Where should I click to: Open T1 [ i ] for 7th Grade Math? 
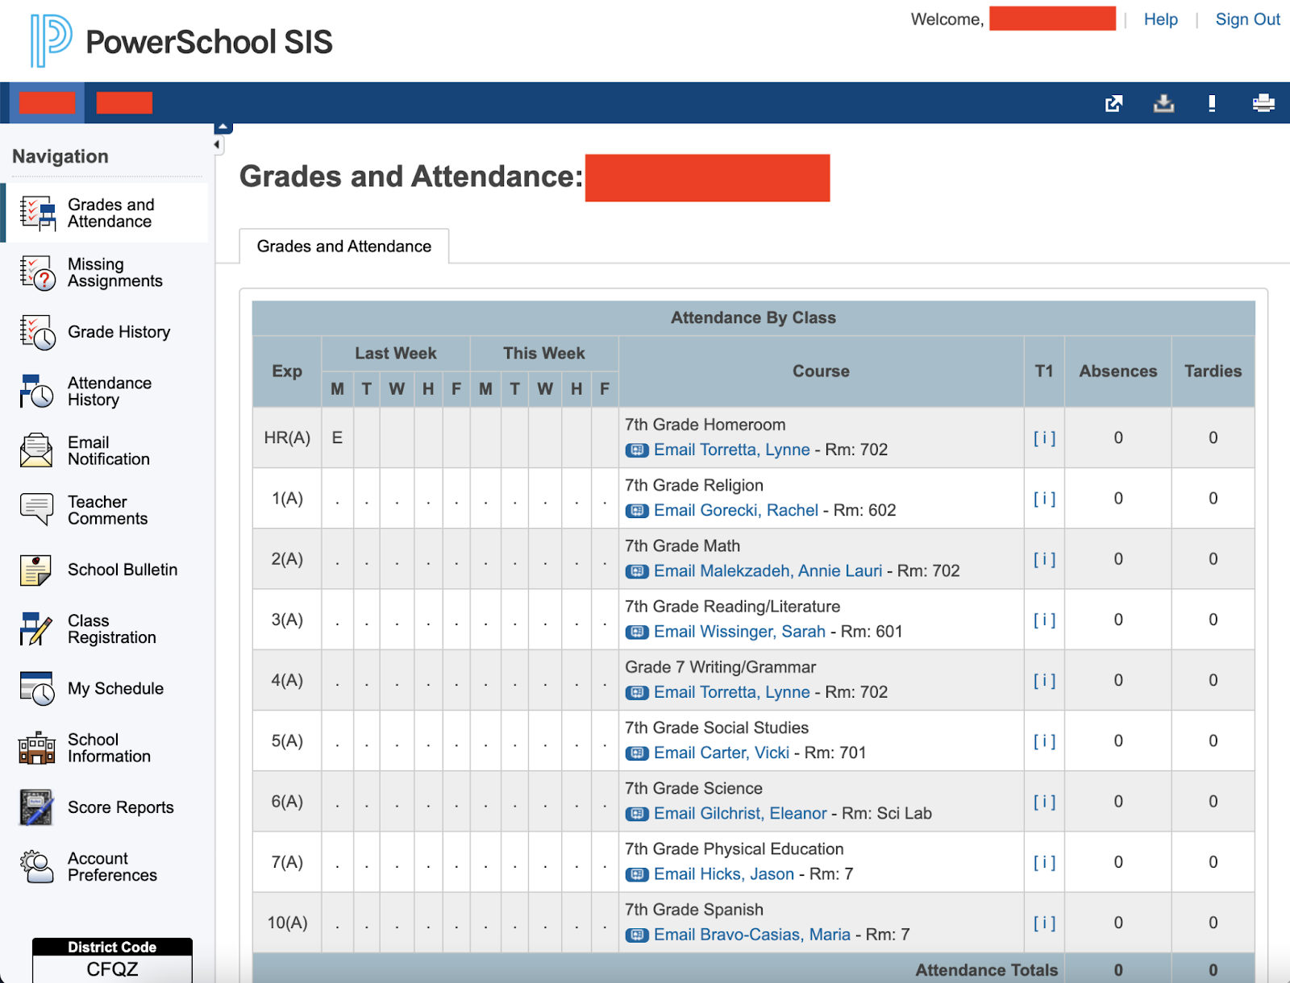pyautogui.click(x=1044, y=559)
